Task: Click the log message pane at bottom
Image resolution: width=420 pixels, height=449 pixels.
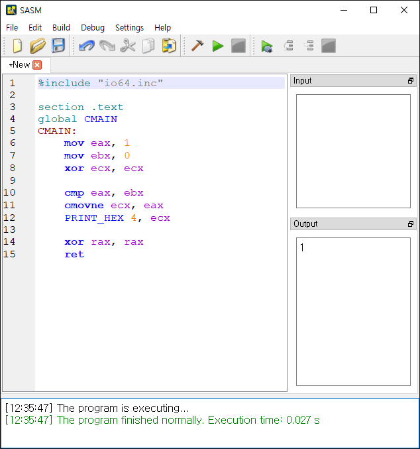Action: (210, 422)
